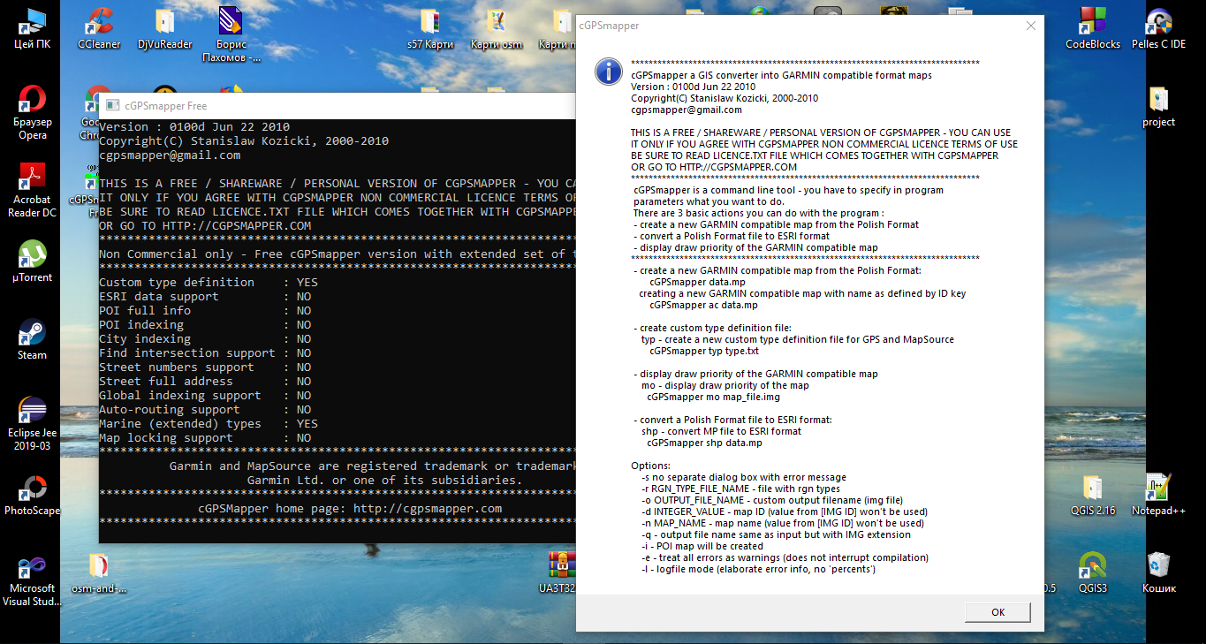Image resolution: width=1206 pixels, height=644 pixels.
Task: Click "Global indexing support" row in console
Action: pos(205,396)
